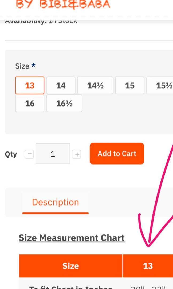The height and width of the screenshot is (289, 173).
Task: Click the plus icon to increase quantity
Action: (x=77, y=154)
